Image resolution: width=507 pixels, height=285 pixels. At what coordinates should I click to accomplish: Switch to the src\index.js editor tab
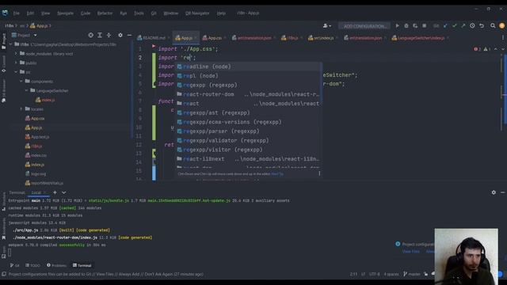[322, 38]
